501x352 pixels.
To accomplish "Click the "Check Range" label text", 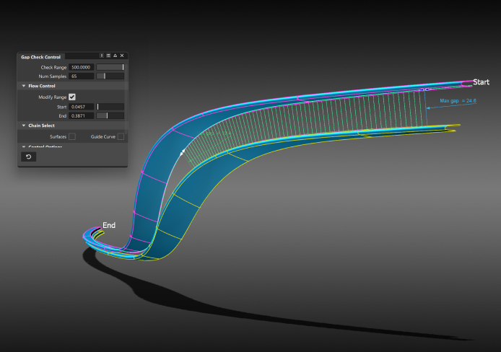I will click(x=53, y=67).
